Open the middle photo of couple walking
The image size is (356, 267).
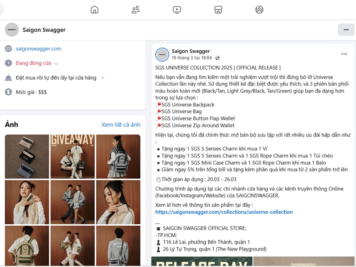[73, 202]
